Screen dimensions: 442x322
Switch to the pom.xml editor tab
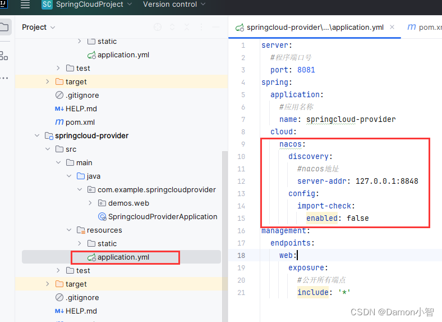pos(424,28)
